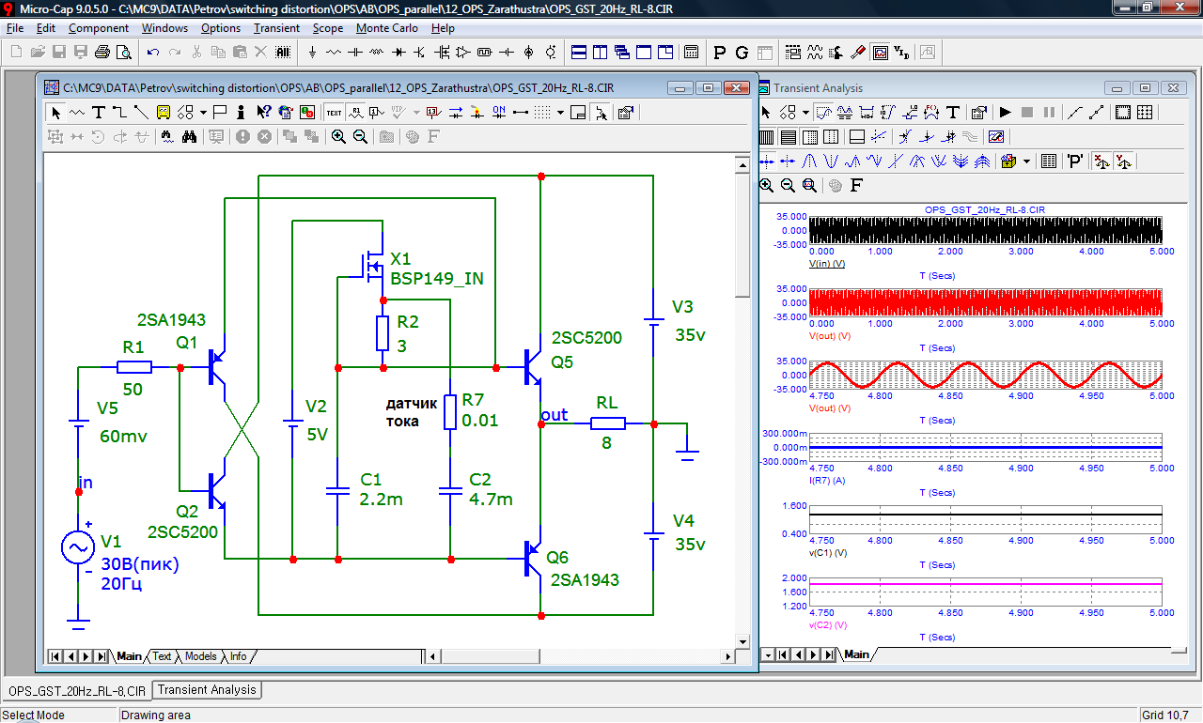This screenshot has width=1203, height=723.
Task: Switch to the Info page tab
Action: click(239, 656)
